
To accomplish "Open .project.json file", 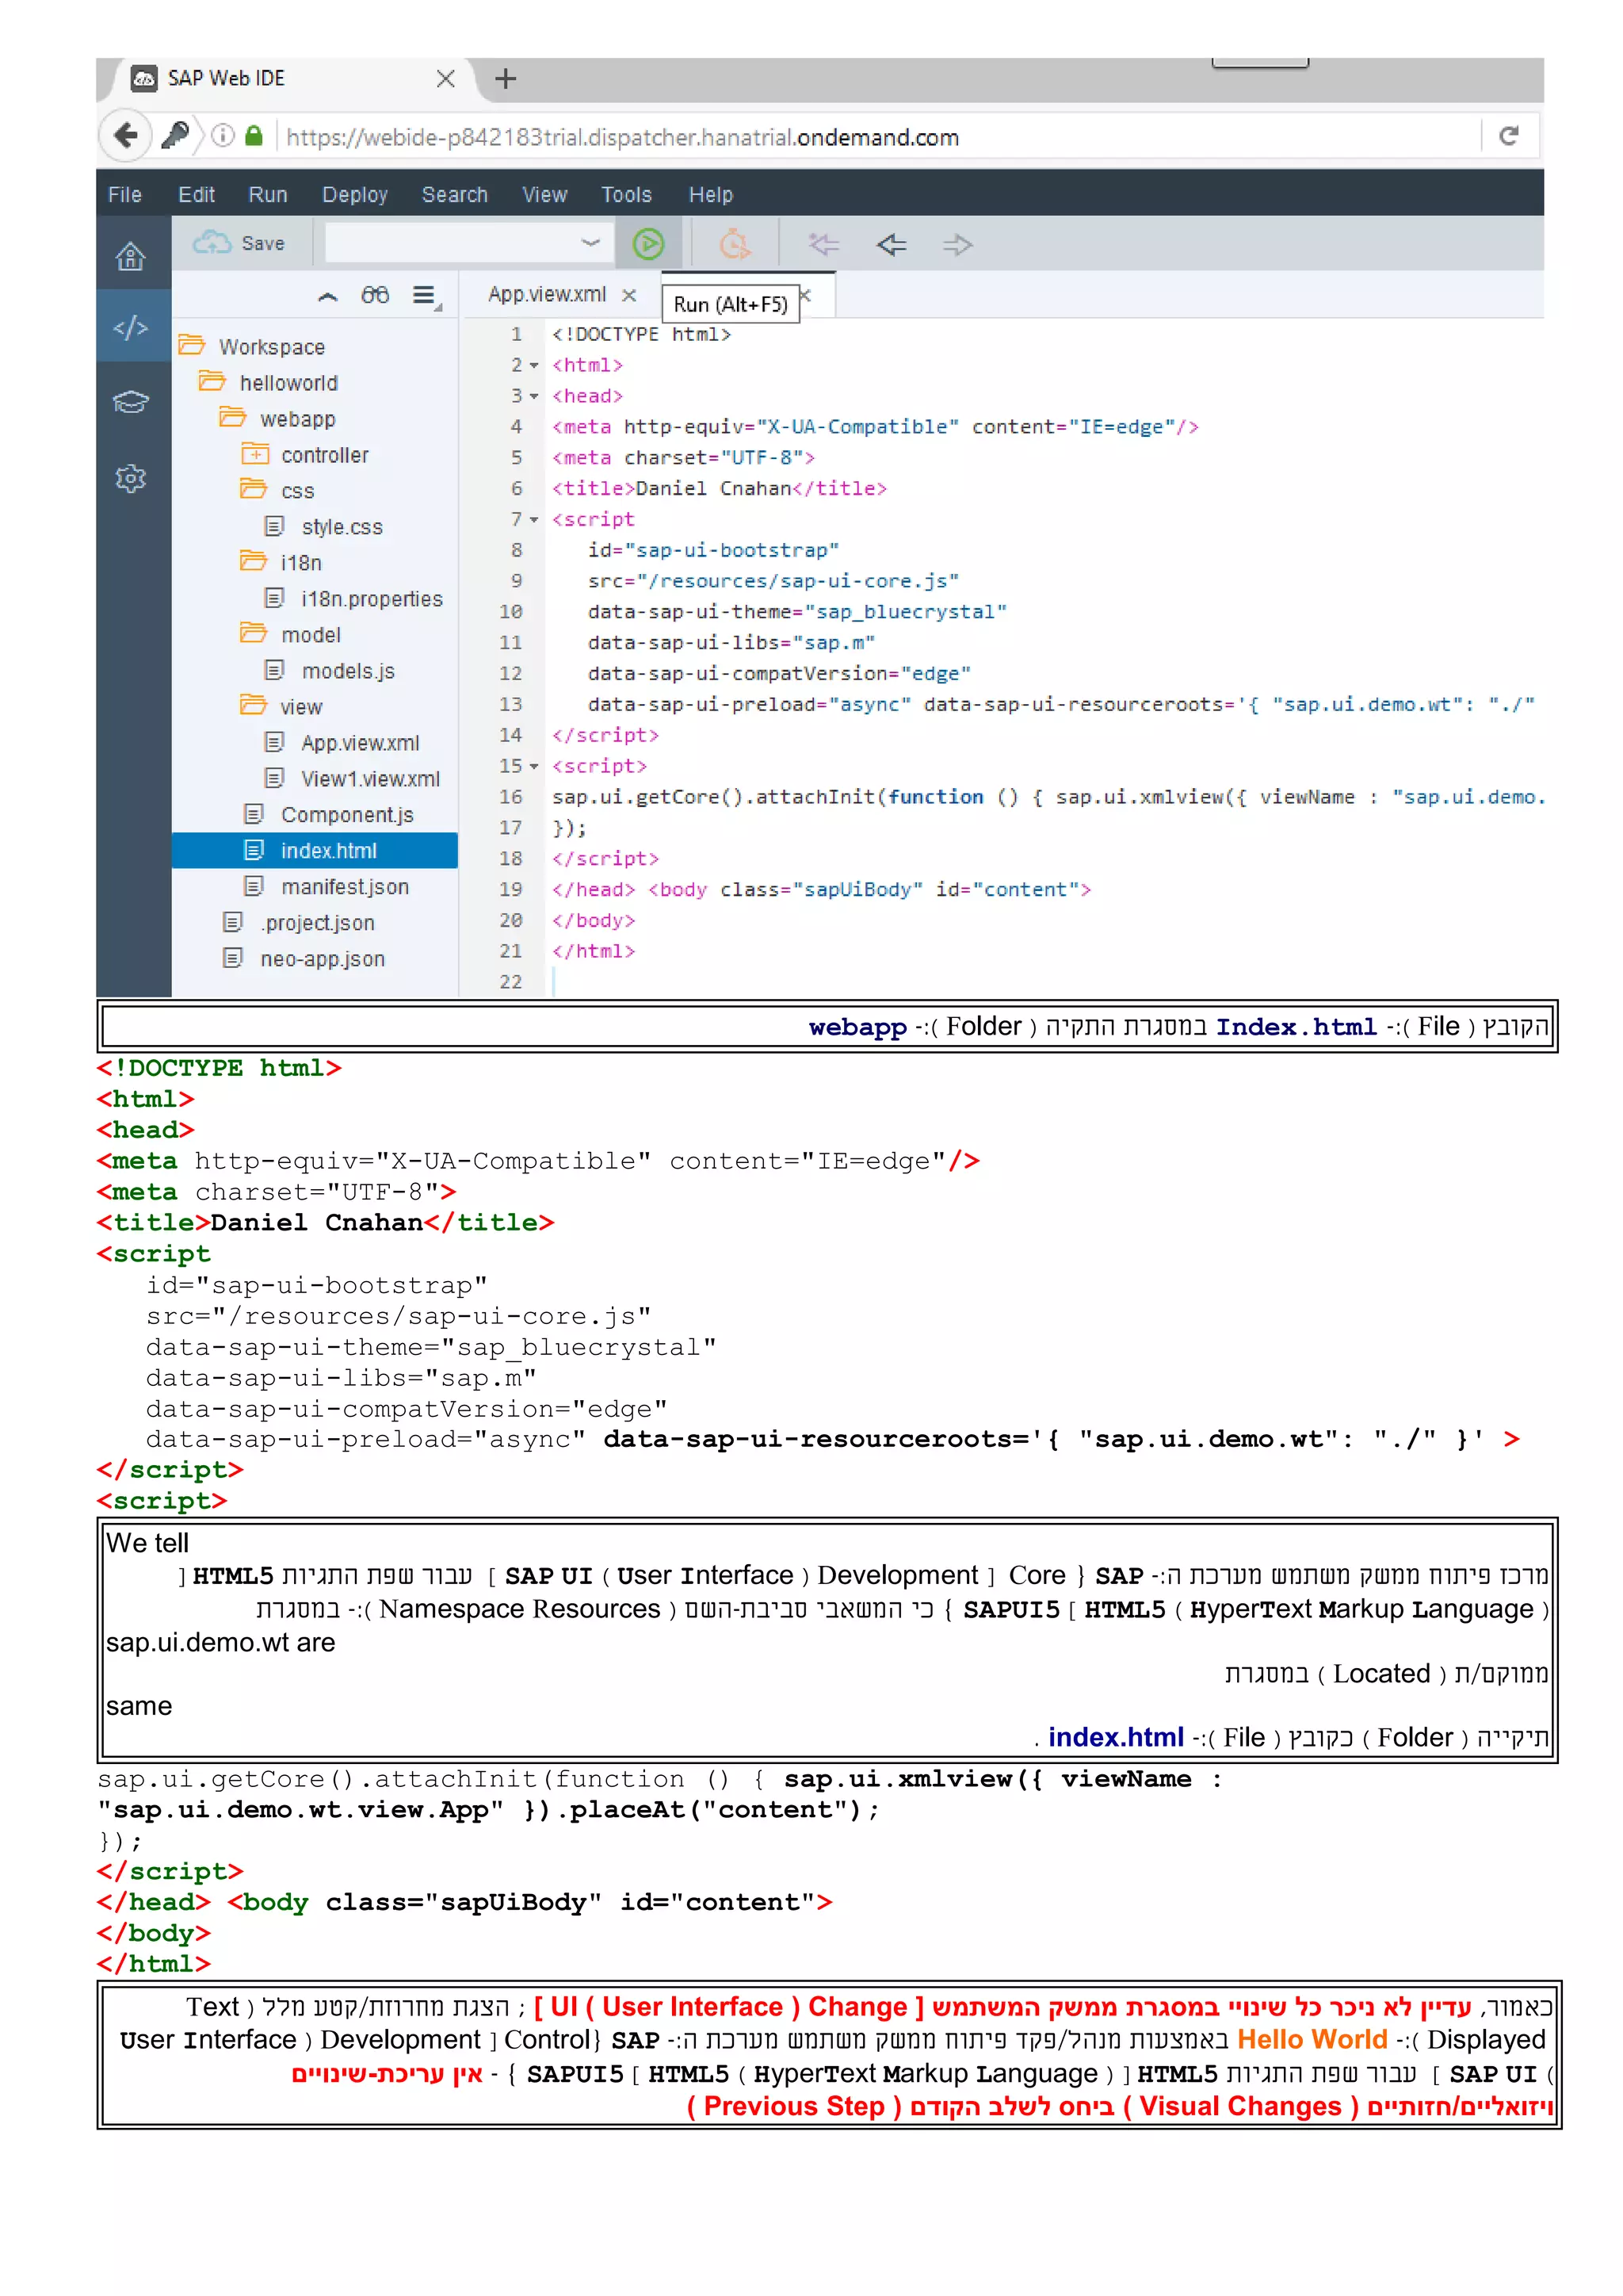I will [x=318, y=923].
